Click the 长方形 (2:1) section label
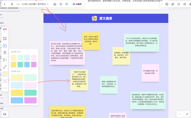The height and width of the screenshot is (118, 191). (16, 71)
